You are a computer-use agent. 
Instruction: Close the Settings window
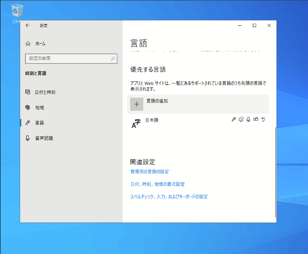pos(269,25)
